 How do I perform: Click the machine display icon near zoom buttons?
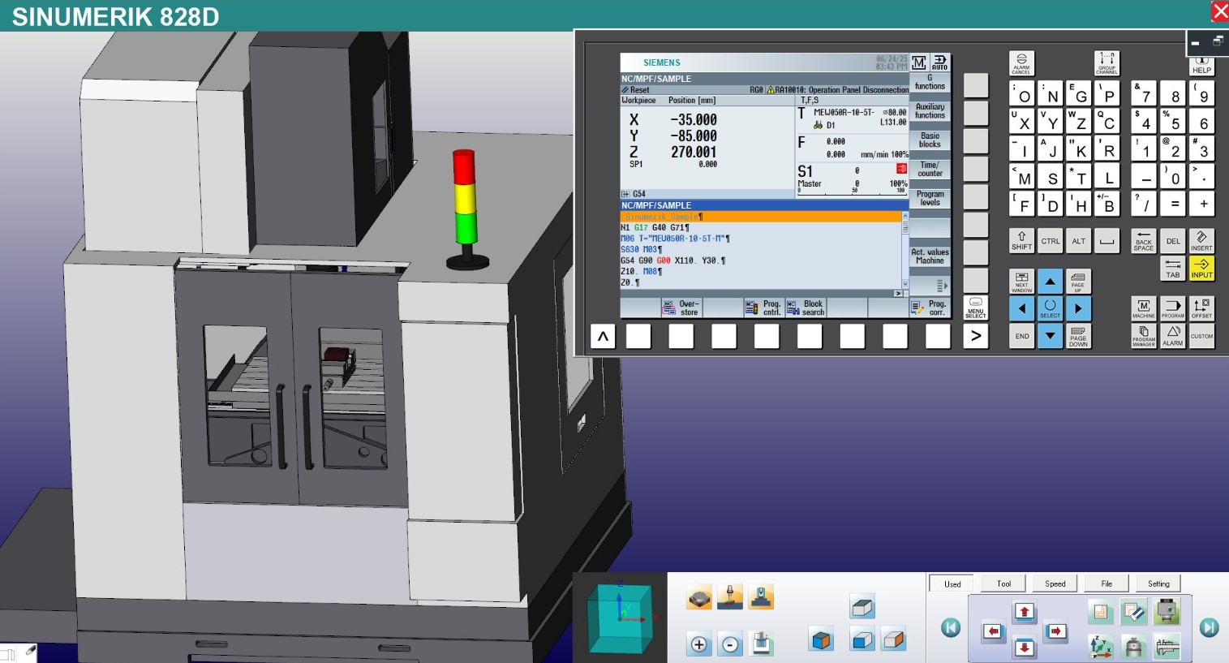point(761,644)
